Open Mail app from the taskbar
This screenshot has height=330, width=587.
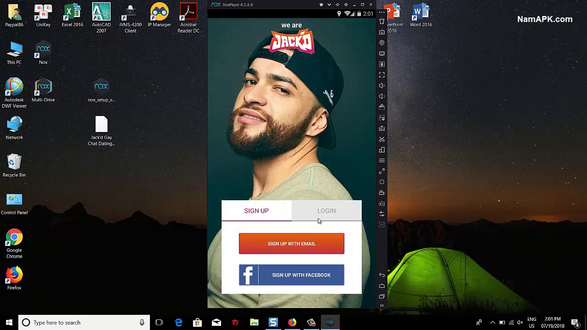tap(216, 323)
